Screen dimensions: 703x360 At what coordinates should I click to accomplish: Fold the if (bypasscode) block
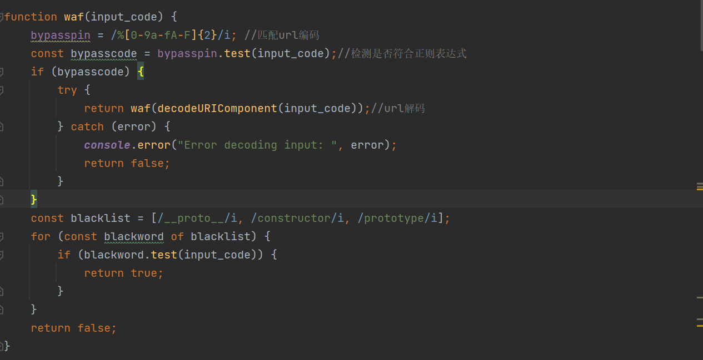(2, 72)
